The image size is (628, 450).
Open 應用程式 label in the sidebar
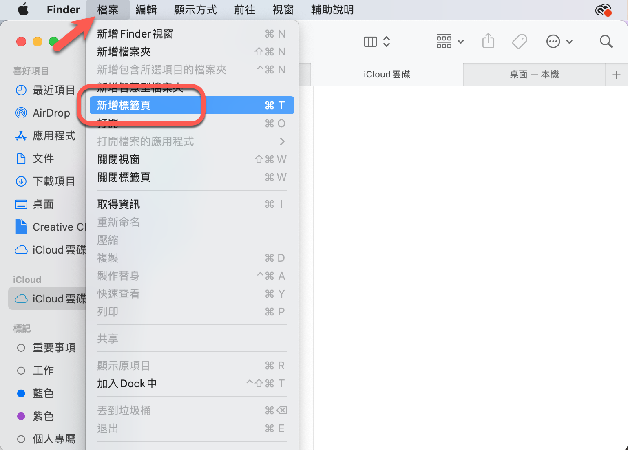pos(54,136)
